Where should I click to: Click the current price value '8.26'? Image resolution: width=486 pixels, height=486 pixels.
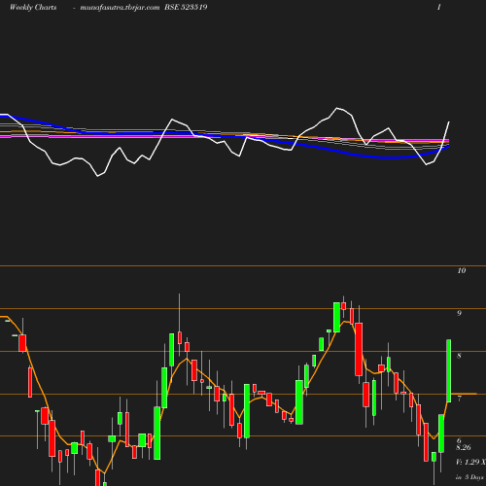464,447
